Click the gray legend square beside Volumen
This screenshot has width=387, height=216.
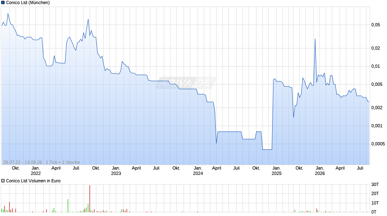tap(3, 181)
